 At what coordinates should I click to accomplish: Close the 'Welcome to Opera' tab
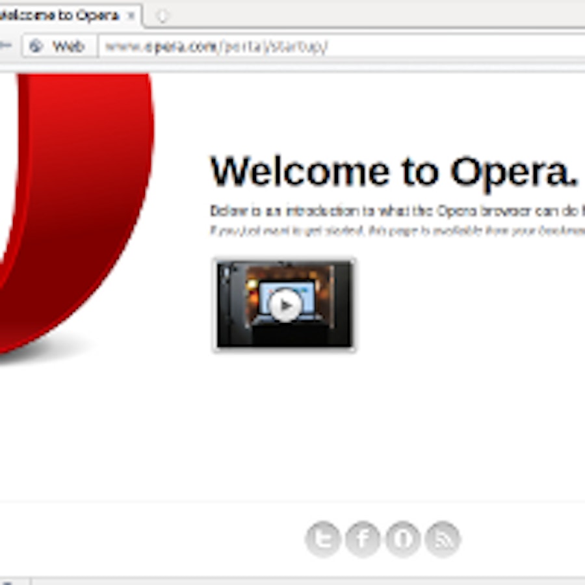click(x=131, y=15)
